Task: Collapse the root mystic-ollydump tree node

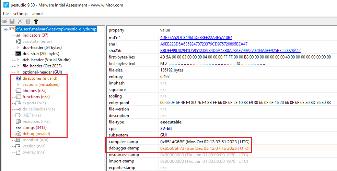Action: (x=5, y=29)
